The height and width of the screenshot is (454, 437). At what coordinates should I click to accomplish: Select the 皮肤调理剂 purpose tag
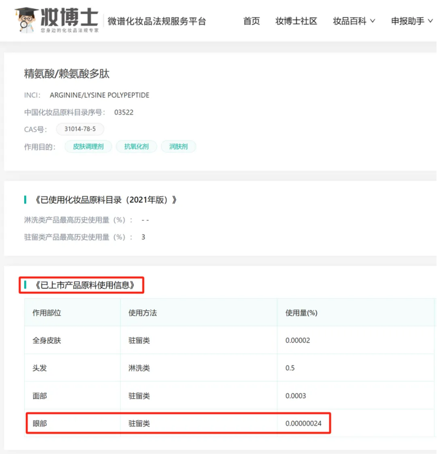pyautogui.click(x=88, y=147)
